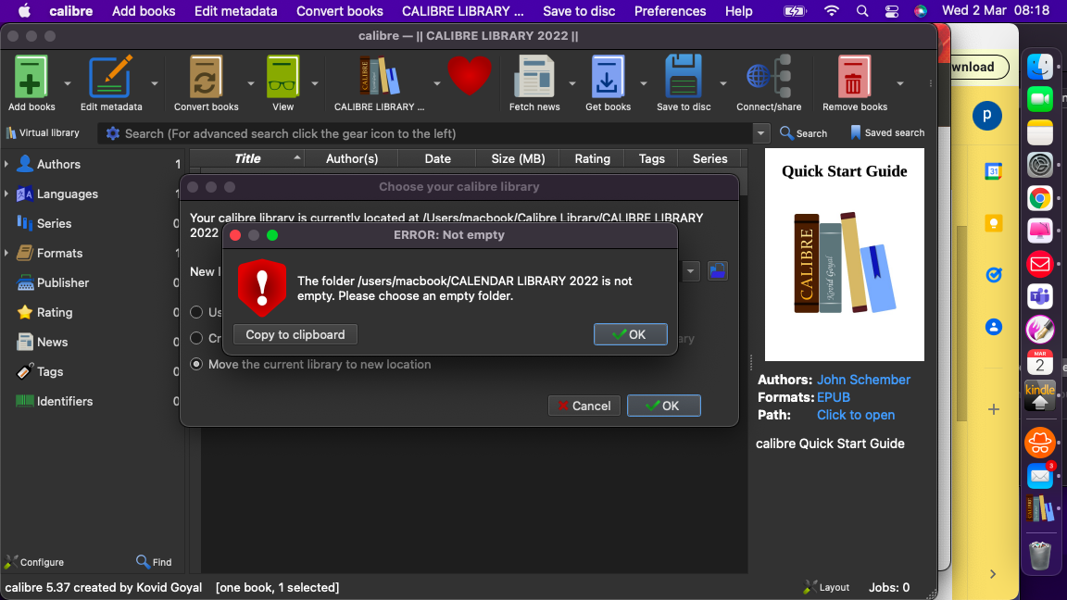This screenshot has height=600, width=1067.
Task: Open Chrome from the dock
Action: [x=1040, y=199]
